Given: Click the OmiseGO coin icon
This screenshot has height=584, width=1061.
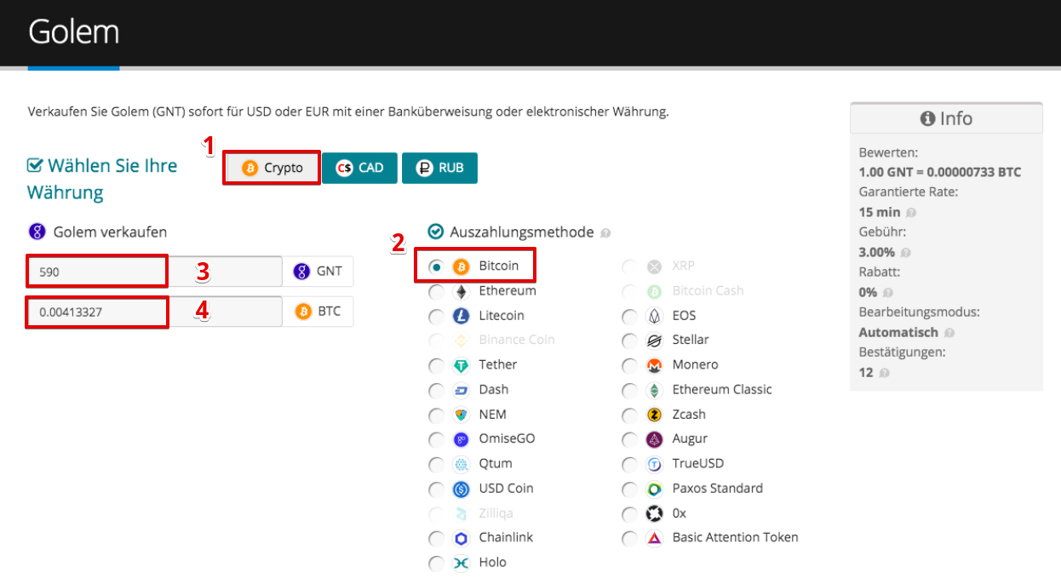Looking at the screenshot, I should pos(462,439).
